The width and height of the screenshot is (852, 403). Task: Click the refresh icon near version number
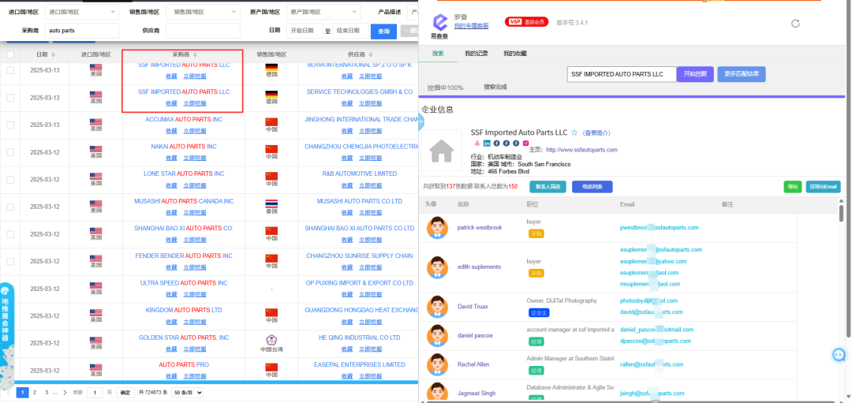(795, 23)
